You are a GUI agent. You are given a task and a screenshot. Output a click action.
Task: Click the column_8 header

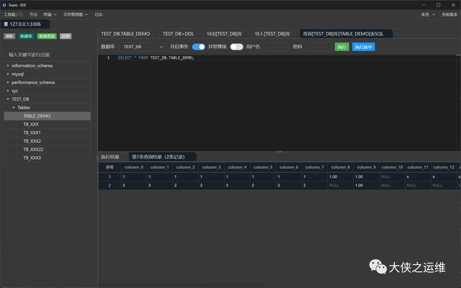coord(341,167)
